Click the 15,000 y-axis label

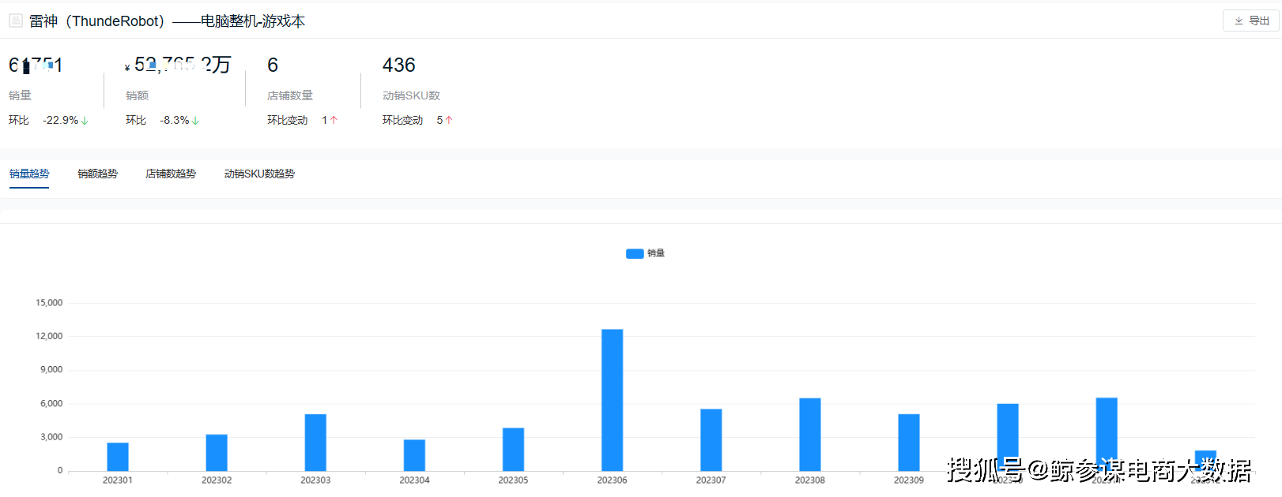(x=49, y=303)
